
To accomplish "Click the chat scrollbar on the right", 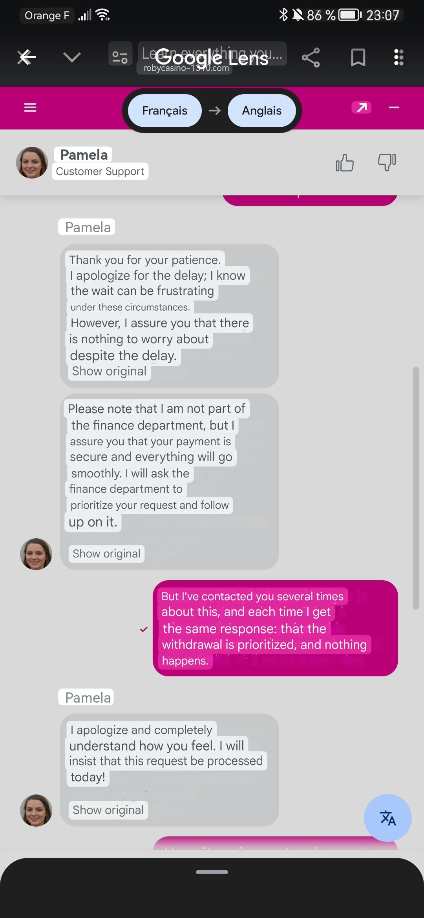I will coord(416,488).
